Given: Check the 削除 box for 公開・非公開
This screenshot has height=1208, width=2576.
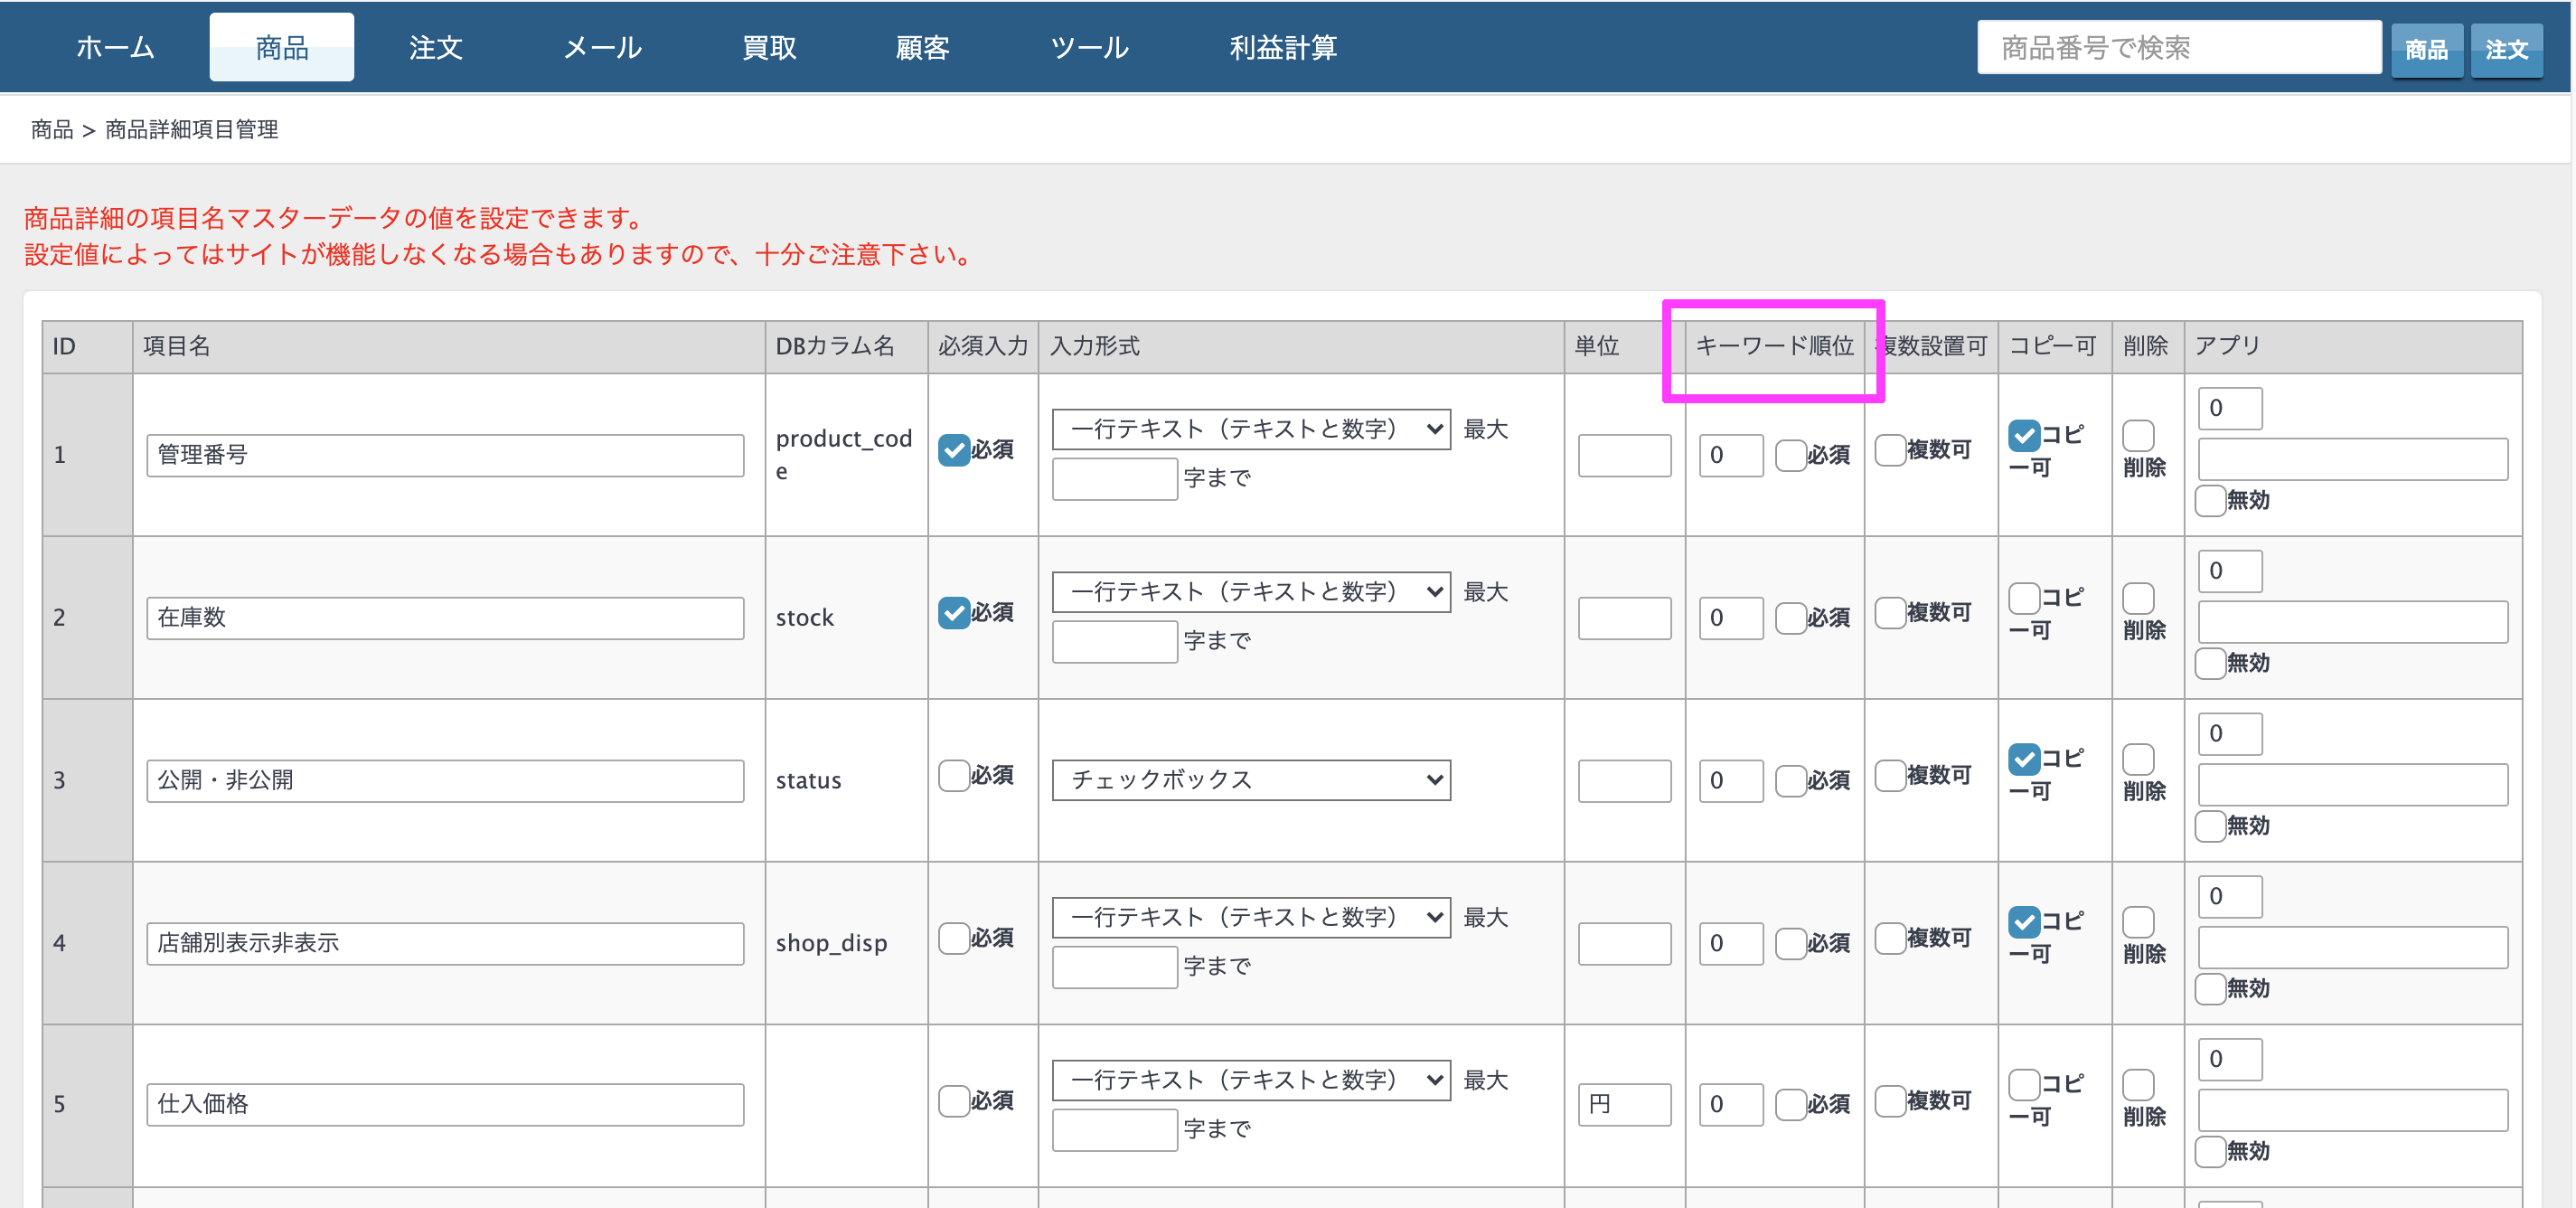Looking at the screenshot, I should pyautogui.click(x=2138, y=759).
